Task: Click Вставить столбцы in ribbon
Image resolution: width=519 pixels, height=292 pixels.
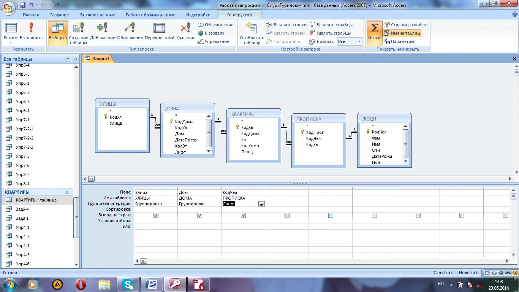Action: coord(331,25)
